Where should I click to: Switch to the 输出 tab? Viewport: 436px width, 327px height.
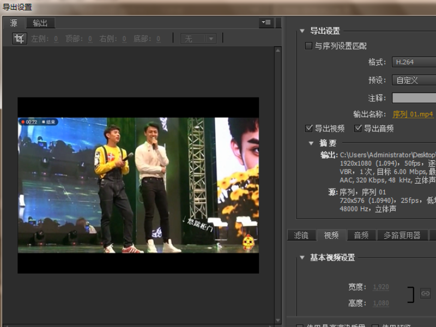point(40,23)
